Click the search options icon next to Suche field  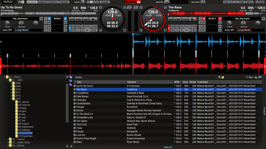pyautogui.click(x=219, y=77)
